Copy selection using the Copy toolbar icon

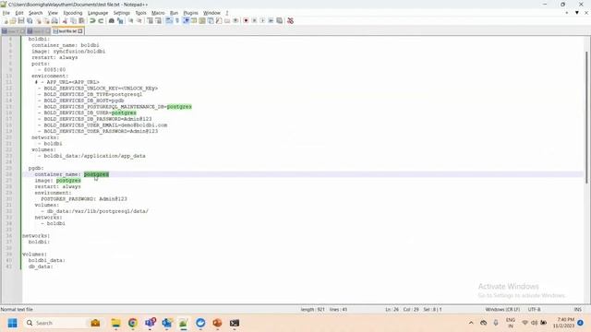[73, 20]
